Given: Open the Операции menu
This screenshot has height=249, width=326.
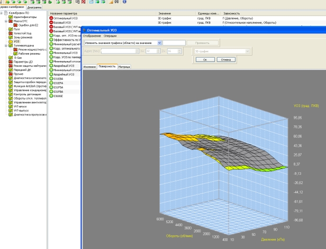Looking at the screenshot, I should tap(110, 35).
